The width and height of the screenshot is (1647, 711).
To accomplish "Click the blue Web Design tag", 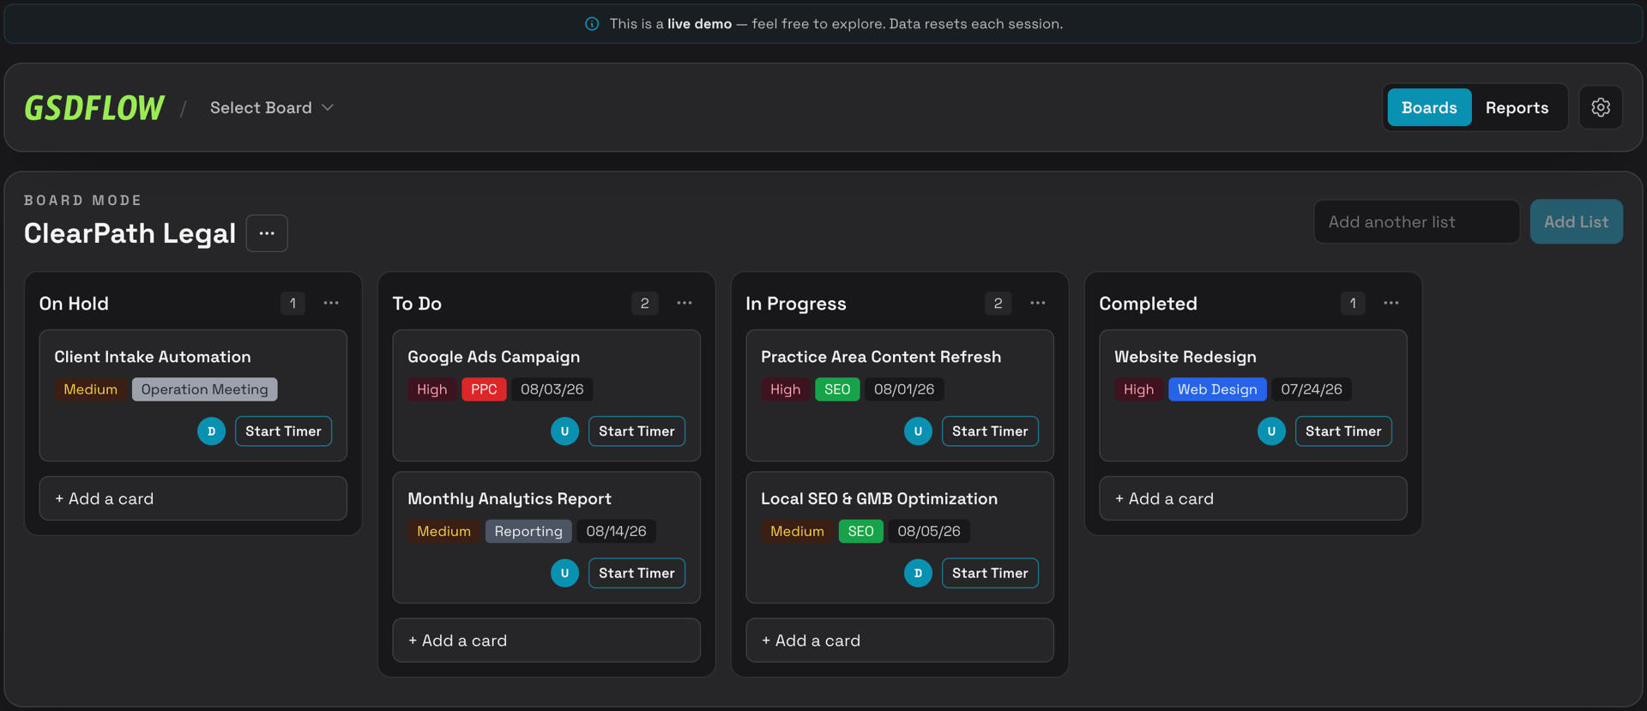I will [1217, 389].
